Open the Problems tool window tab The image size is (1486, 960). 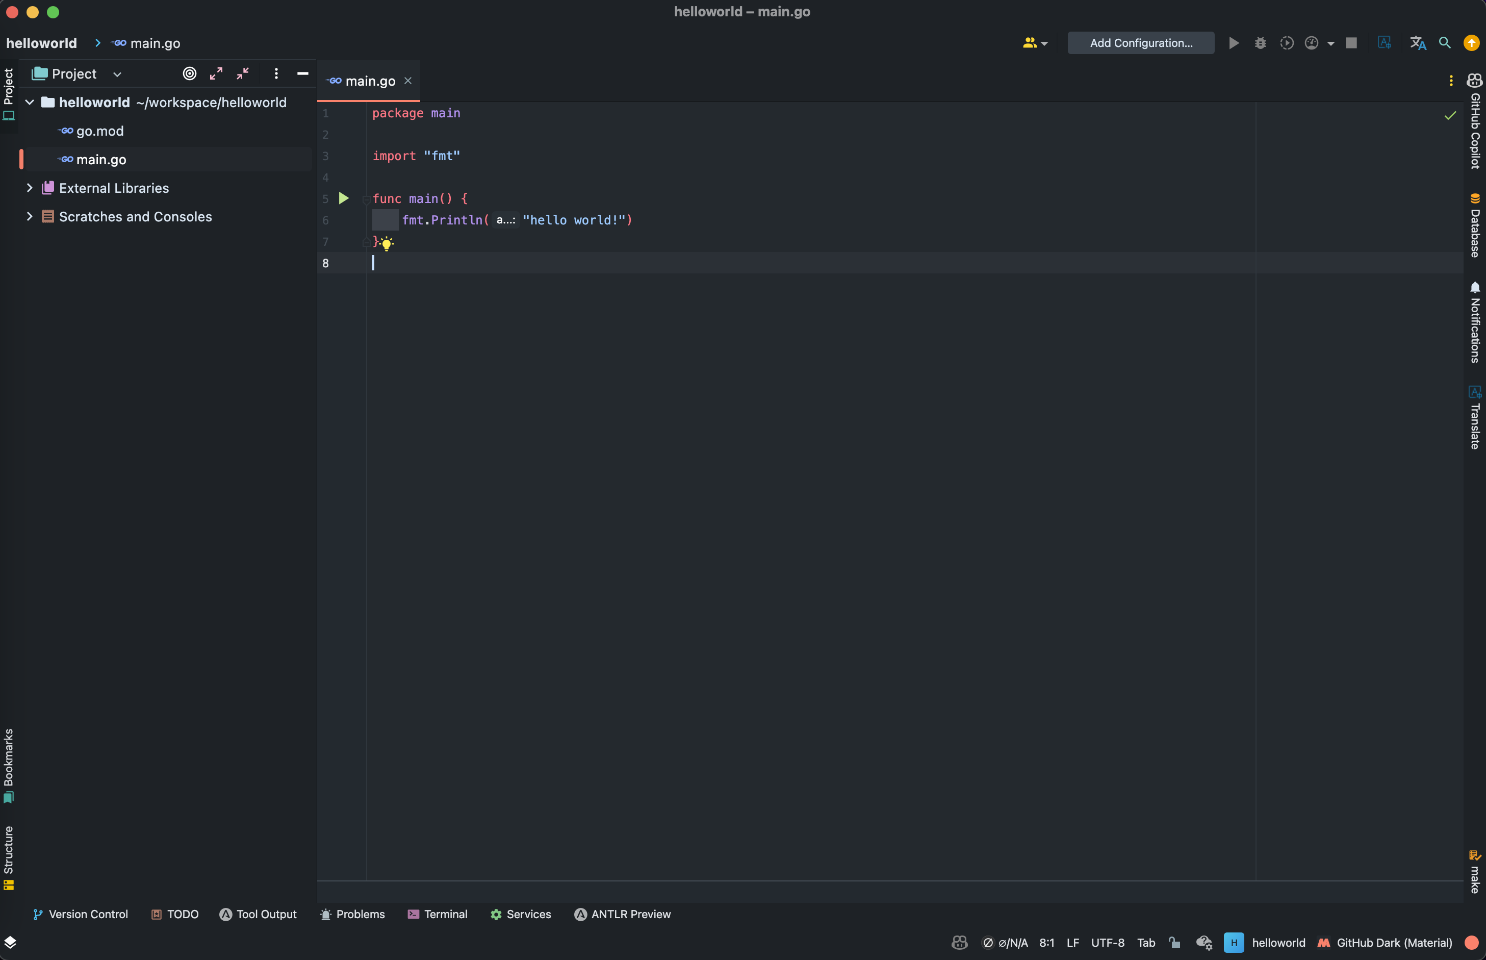tap(353, 914)
